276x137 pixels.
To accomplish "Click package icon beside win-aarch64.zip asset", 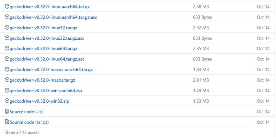I will coord(7,90).
